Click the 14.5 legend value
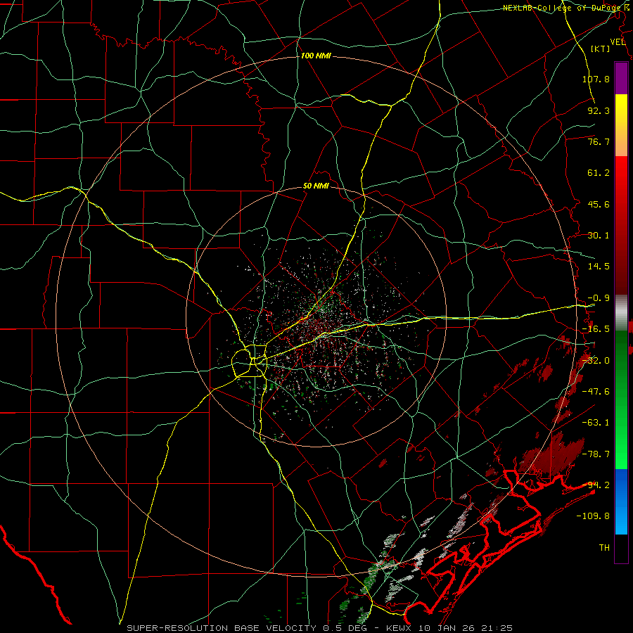This screenshot has height=633, width=633. tap(599, 267)
